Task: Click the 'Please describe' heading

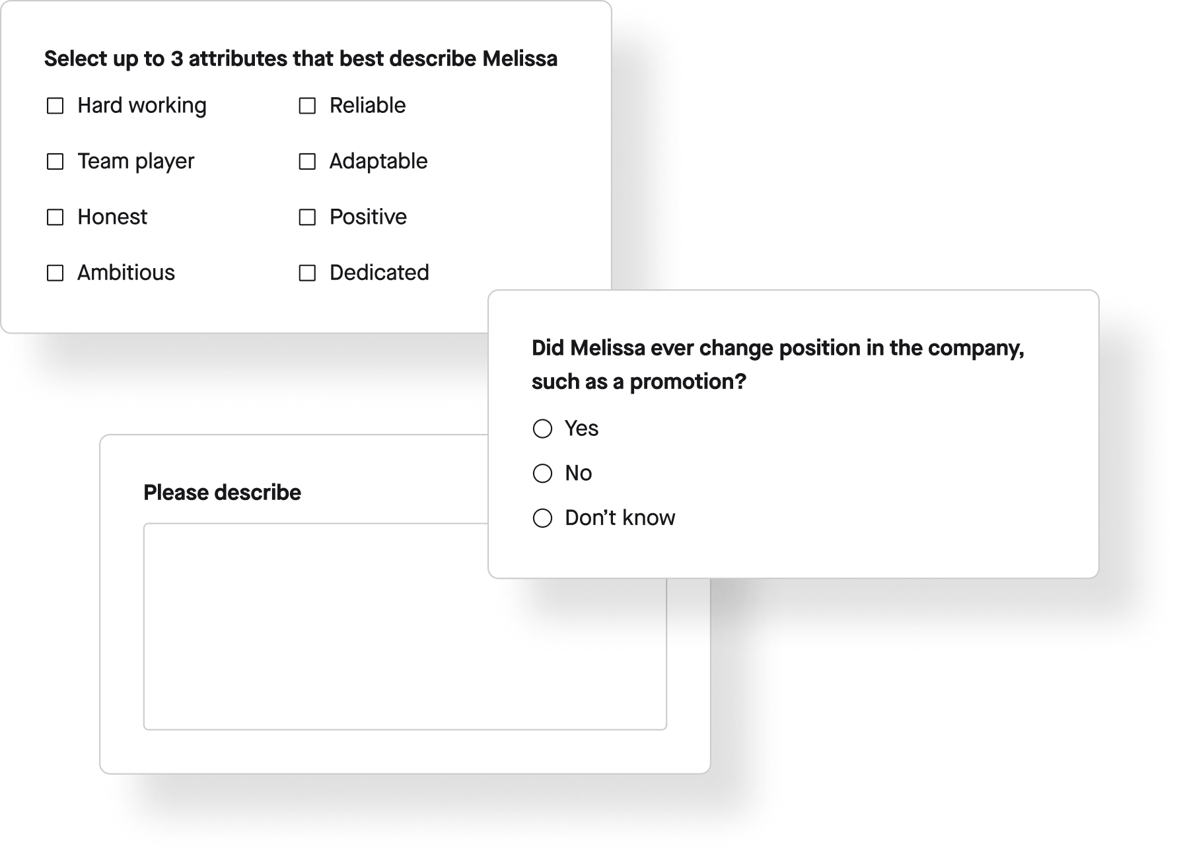Action: (222, 492)
